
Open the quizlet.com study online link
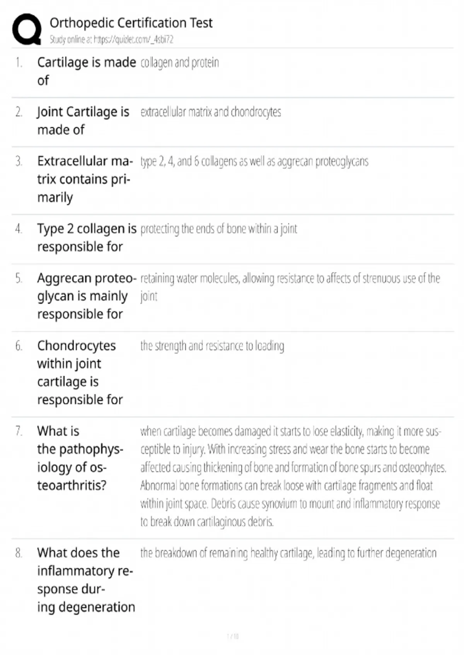111,39
